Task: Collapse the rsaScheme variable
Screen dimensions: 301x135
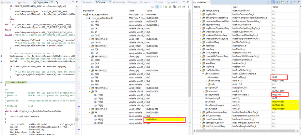Action: pos(203,74)
